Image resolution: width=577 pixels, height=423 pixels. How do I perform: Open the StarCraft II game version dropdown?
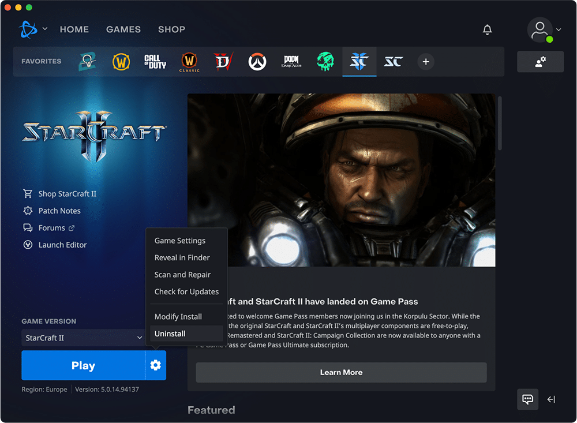84,338
